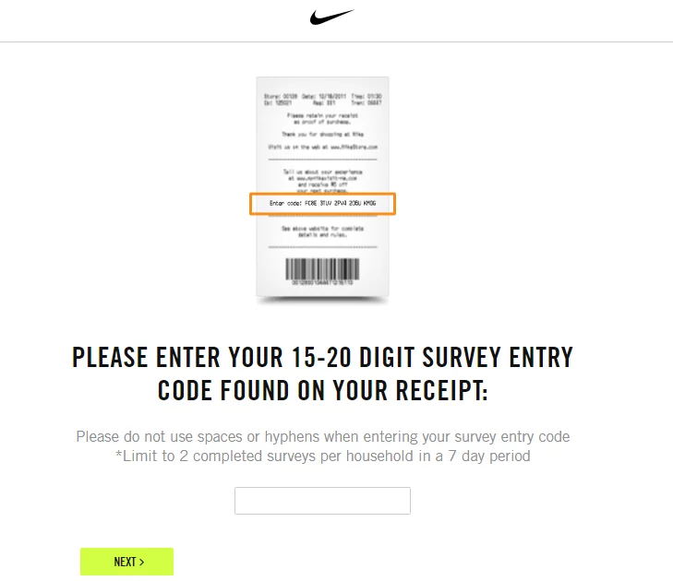
Task: Click "See above website" receipt footer text
Action: click(x=322, y=230)
